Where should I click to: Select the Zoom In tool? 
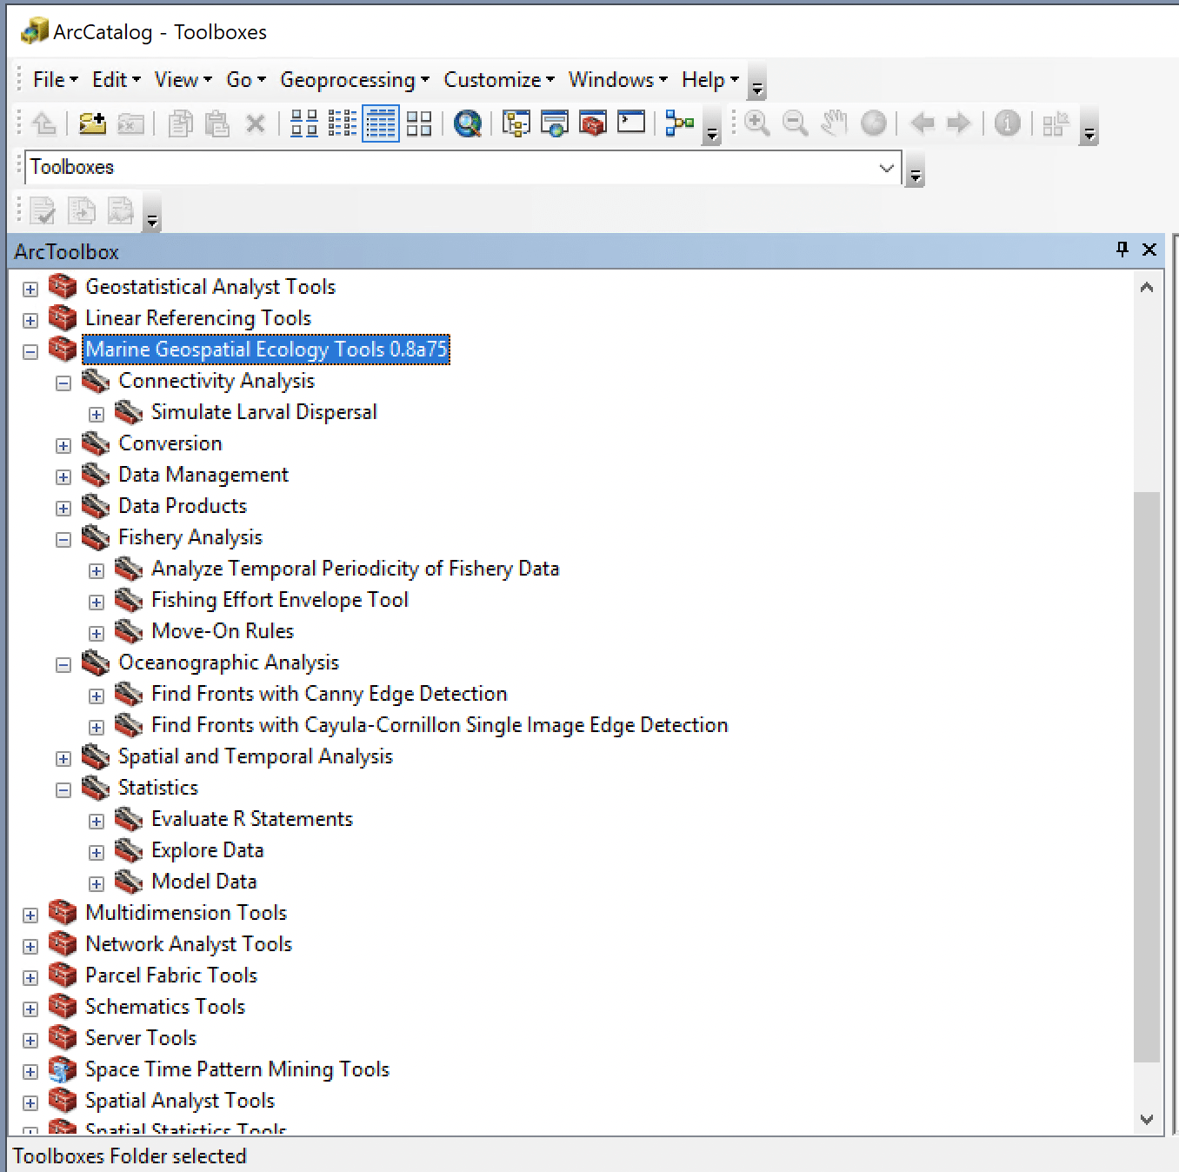point(757,123)
